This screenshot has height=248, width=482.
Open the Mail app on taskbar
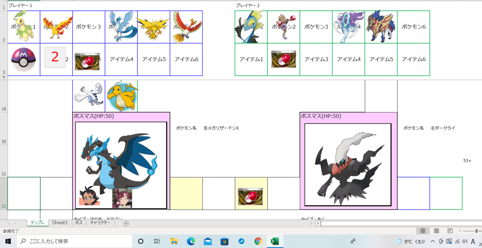[x=208, y=241]
